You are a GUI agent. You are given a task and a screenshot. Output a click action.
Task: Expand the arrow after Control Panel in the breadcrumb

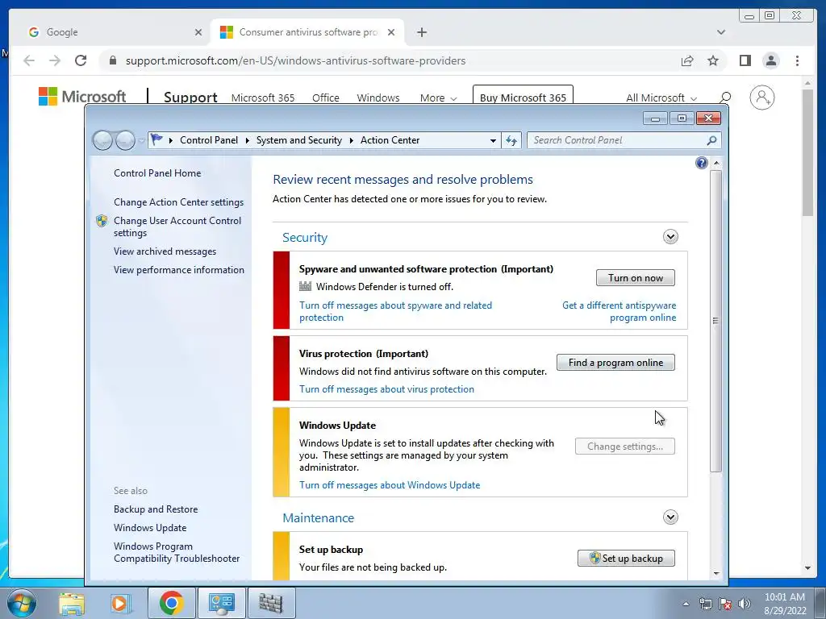click(247, 140)
